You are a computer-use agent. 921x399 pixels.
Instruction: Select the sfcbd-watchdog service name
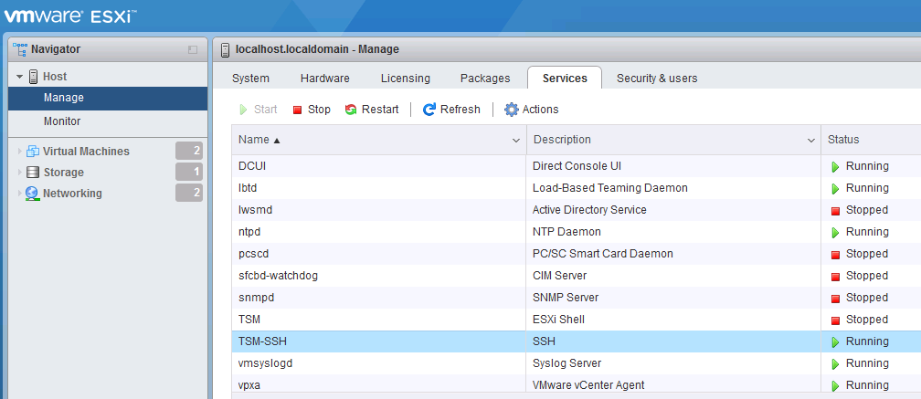[279, 276]
